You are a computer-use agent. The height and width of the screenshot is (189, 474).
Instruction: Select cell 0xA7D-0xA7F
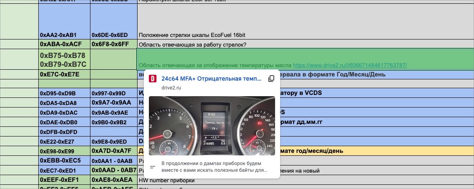pyautogui.click(x=114, y=151)
